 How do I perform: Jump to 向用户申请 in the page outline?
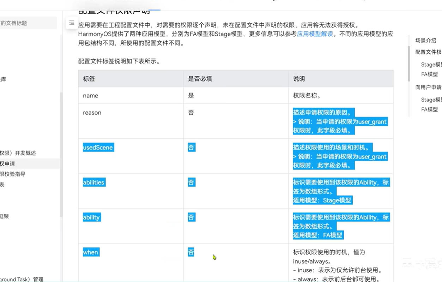tap(428, 87)
